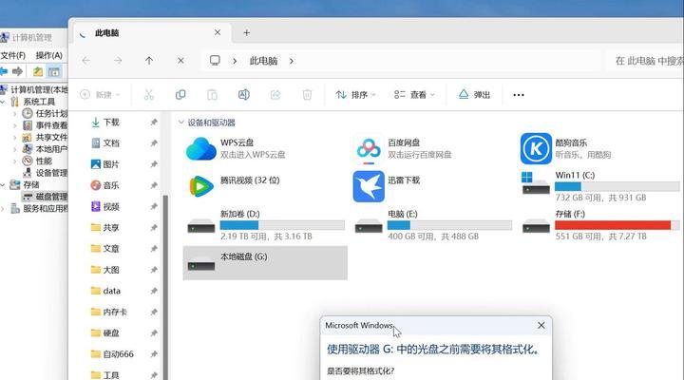Unpin data using its pin icon
The width and height of the screenshot is (684, 380).
pos(154,291)
